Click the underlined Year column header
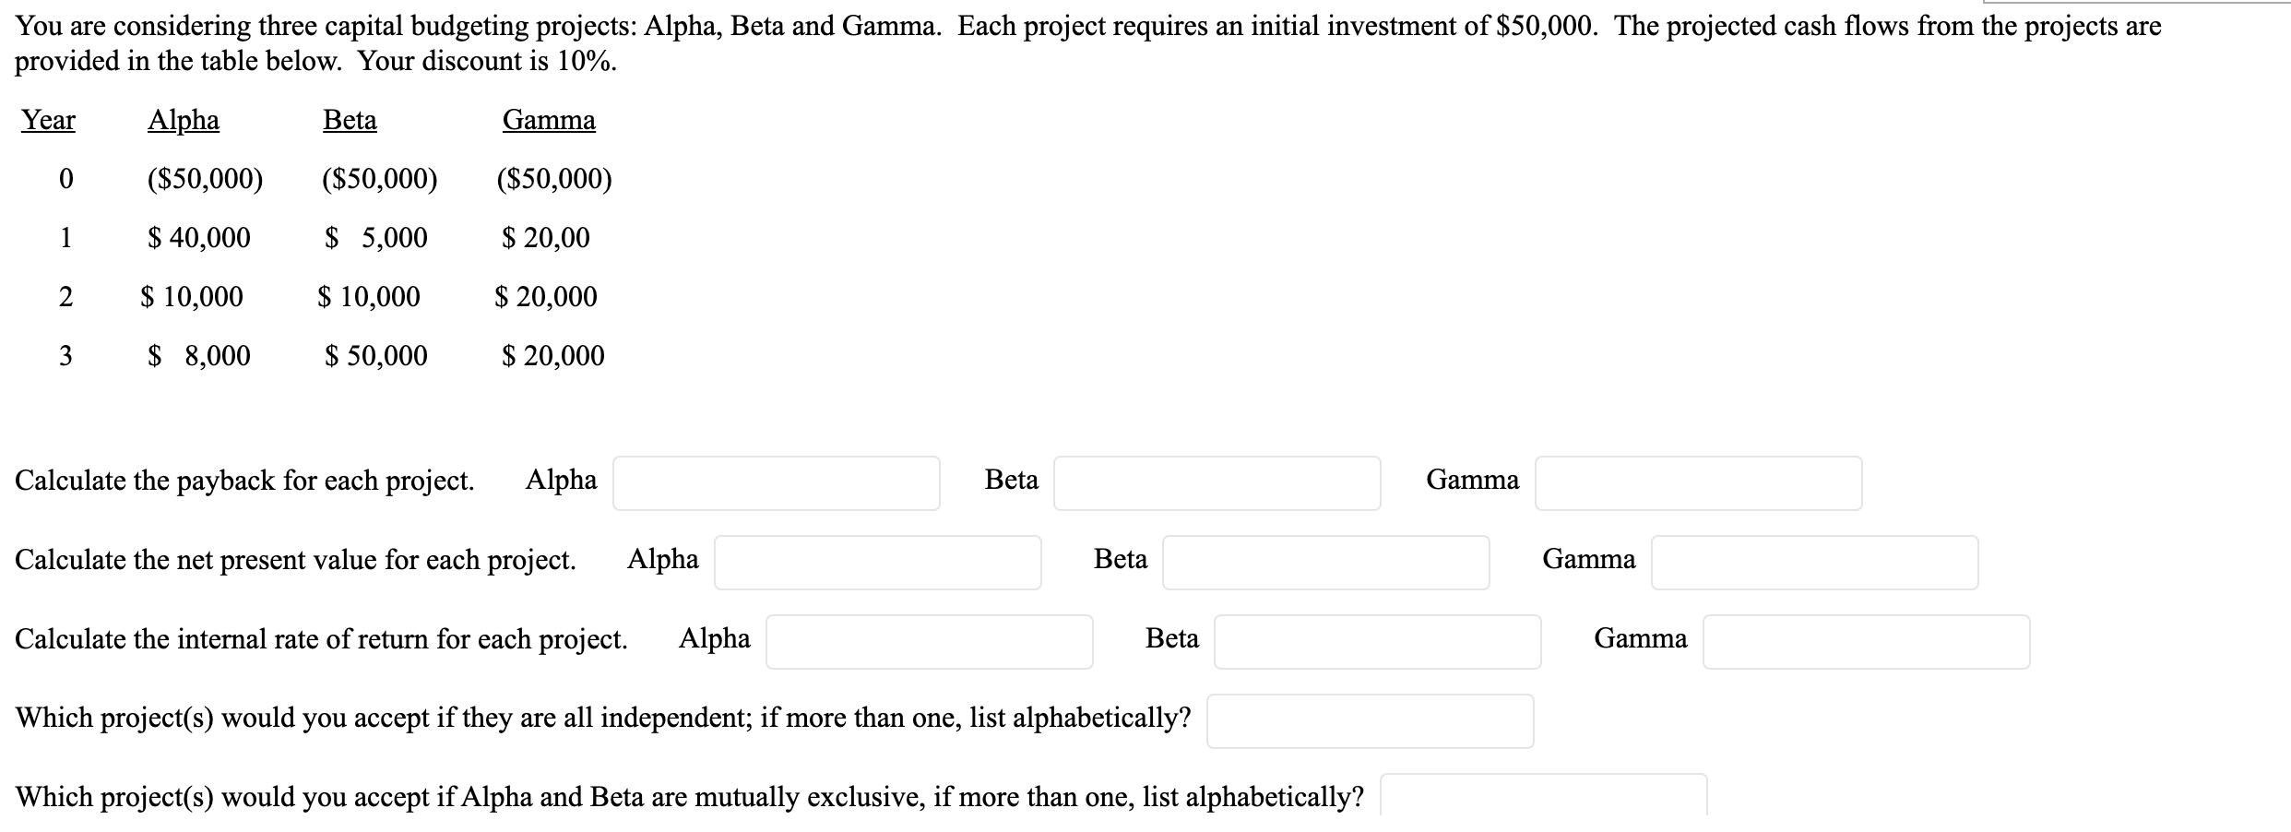2291x832 pixels. pos(49,120)
